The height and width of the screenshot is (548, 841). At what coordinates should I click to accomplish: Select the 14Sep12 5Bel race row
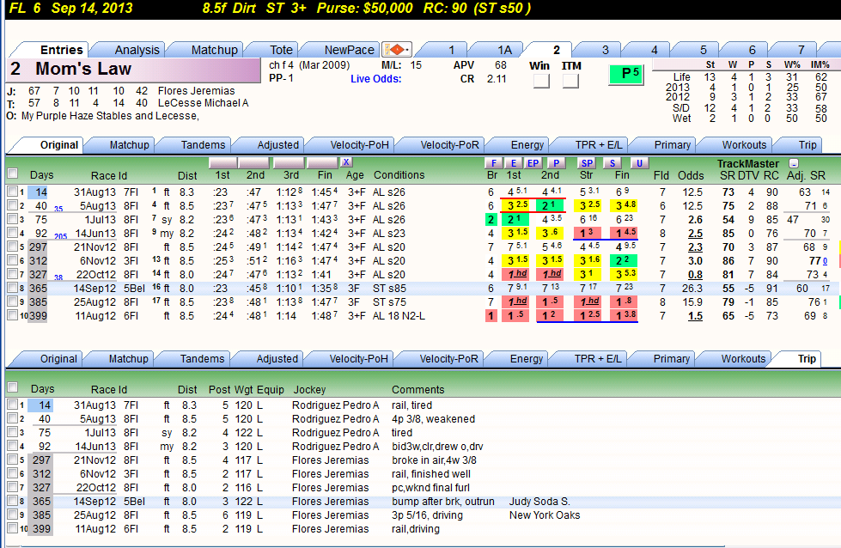[x=418, y=288]
